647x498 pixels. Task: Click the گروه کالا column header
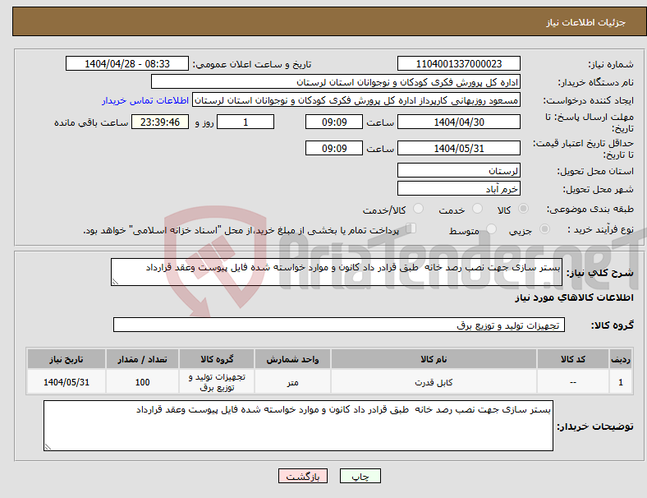[217, 359]
